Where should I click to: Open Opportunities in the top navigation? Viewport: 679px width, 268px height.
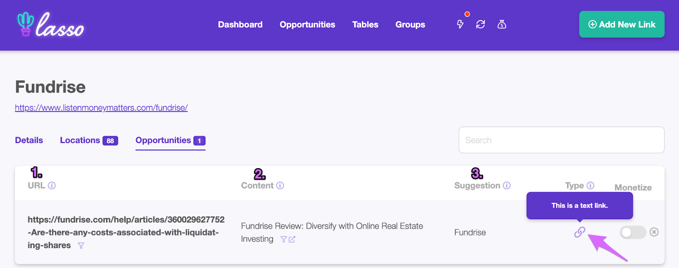click(307, 25)
